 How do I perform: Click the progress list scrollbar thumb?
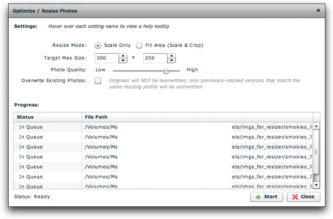316,152
